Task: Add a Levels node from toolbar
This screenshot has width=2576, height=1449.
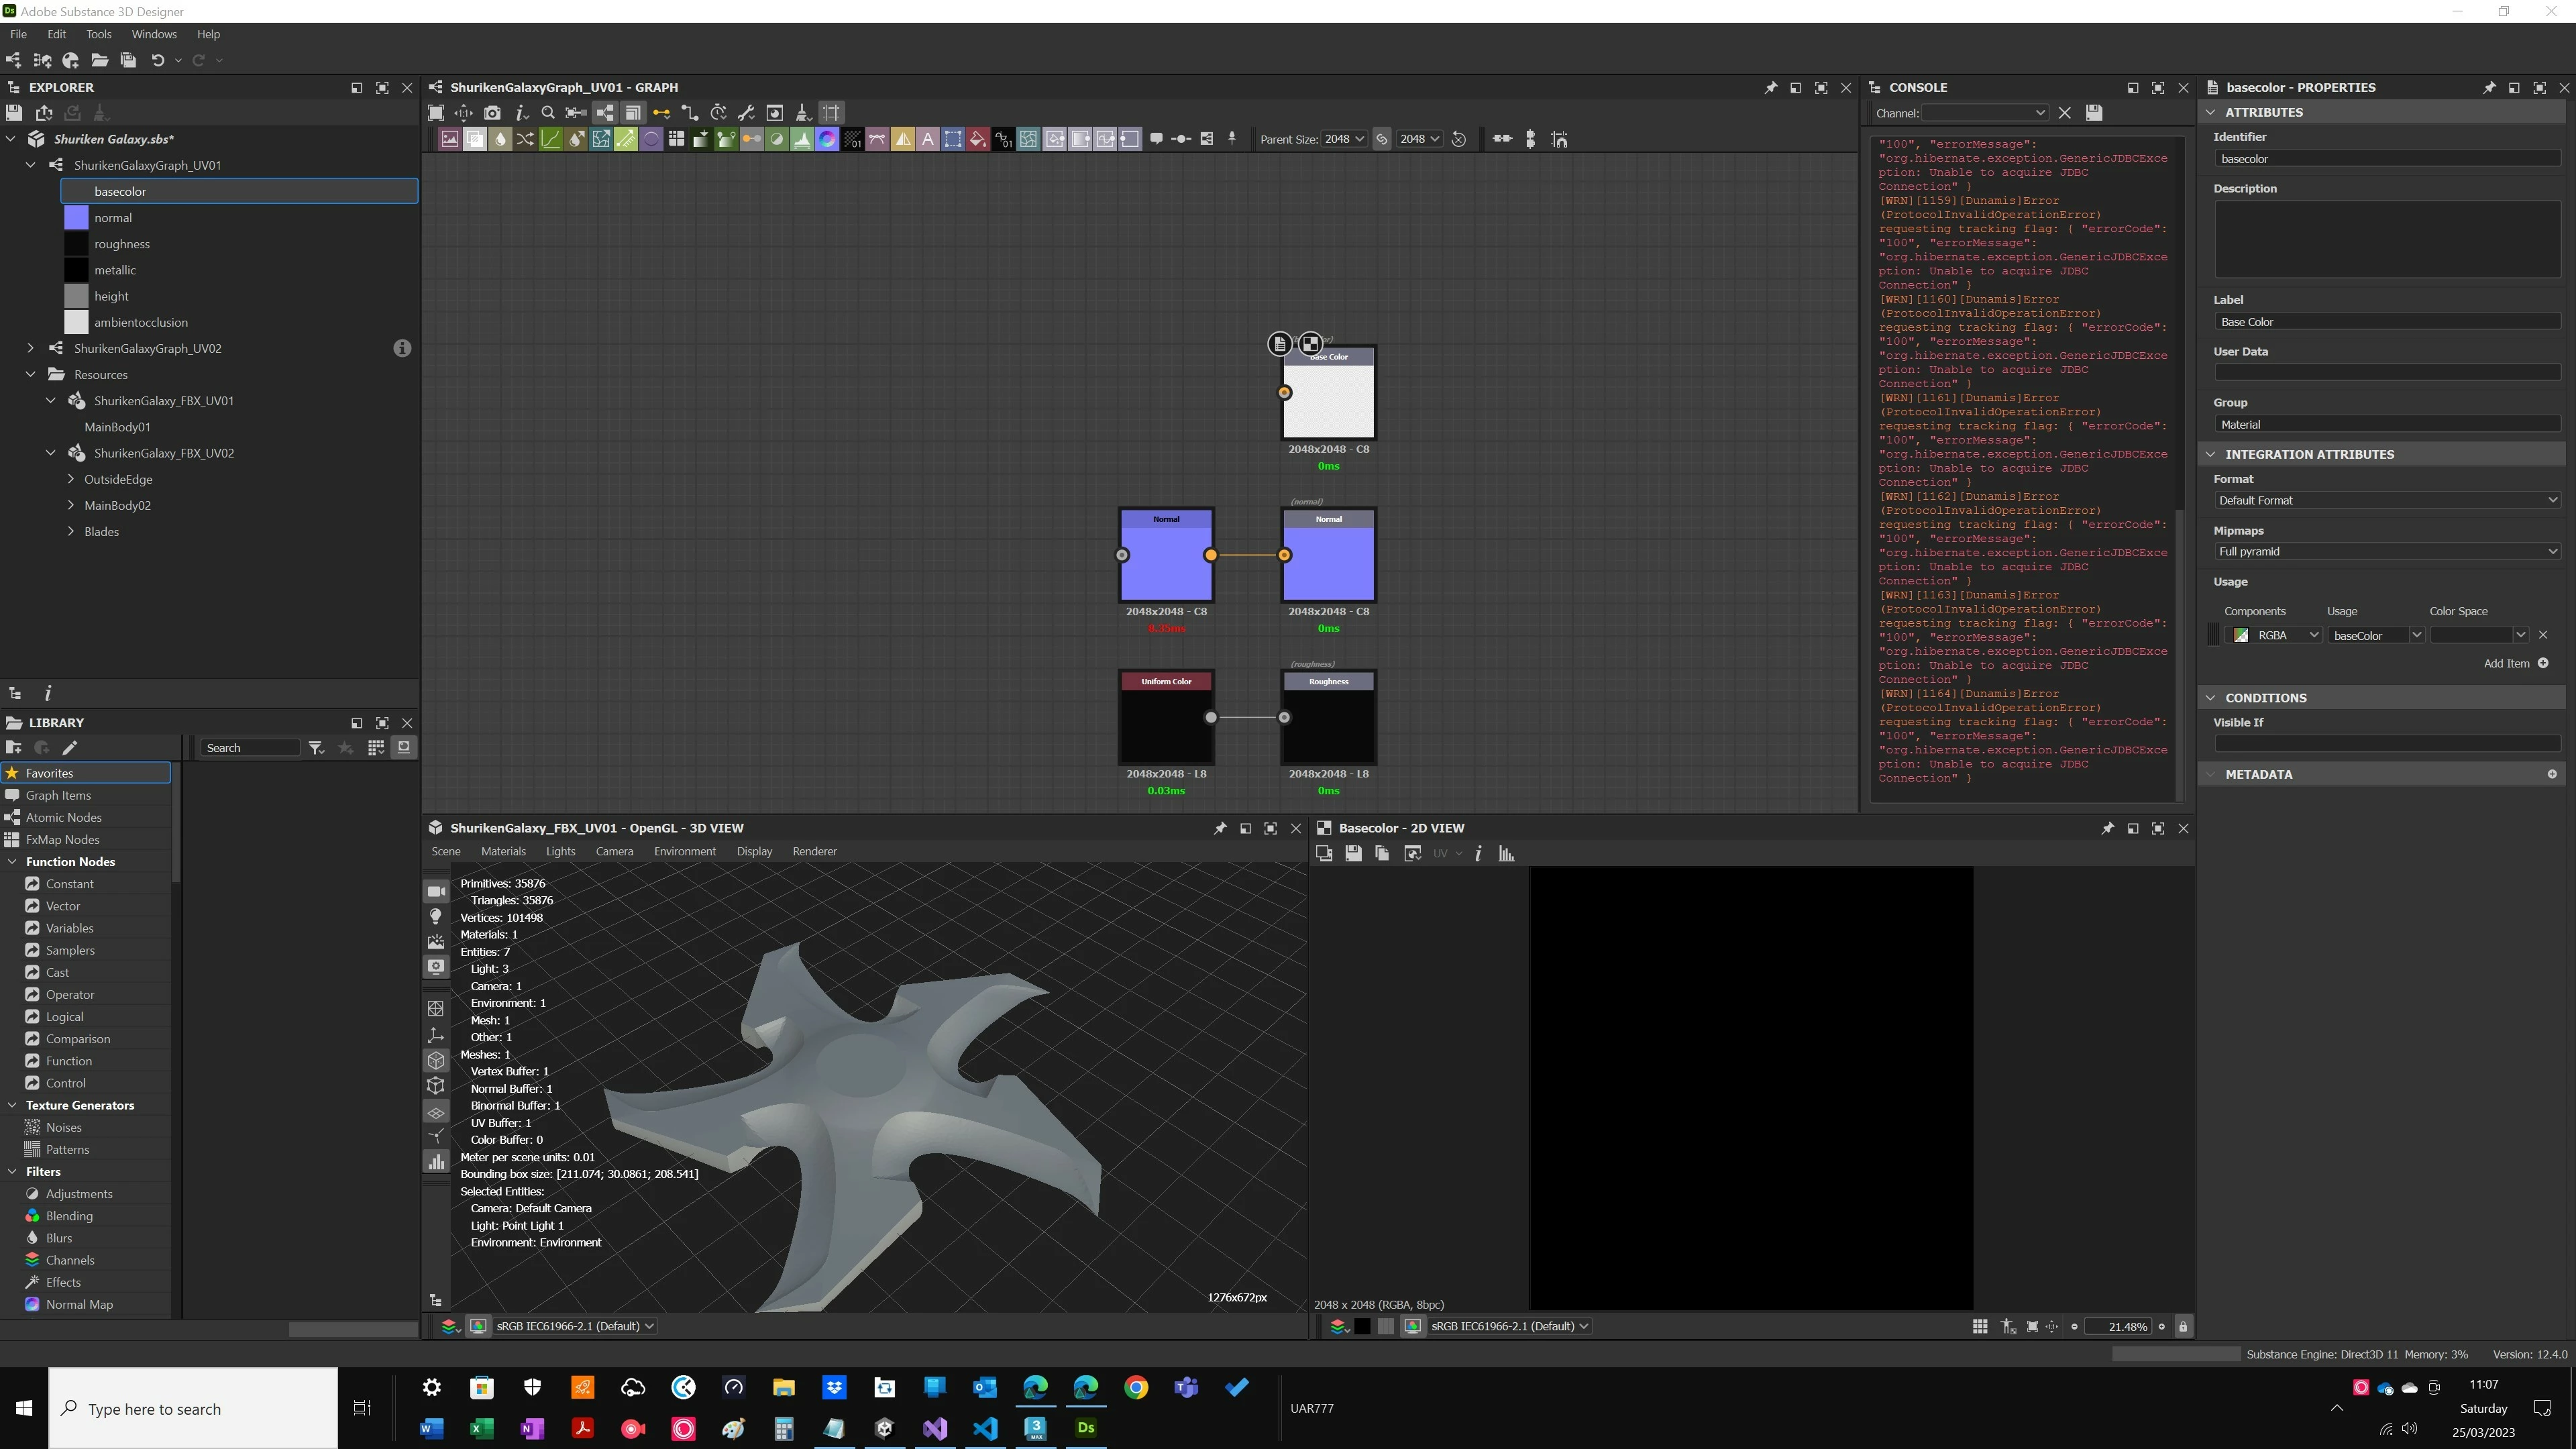Action: (x=803, y=139)
